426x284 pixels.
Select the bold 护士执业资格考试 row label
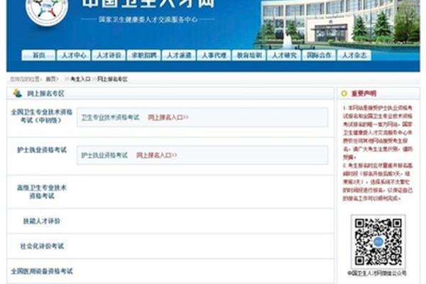coord(42,150)
